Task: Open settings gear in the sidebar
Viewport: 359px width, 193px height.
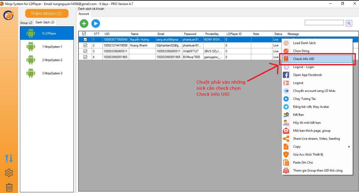Action: (9, 173)
